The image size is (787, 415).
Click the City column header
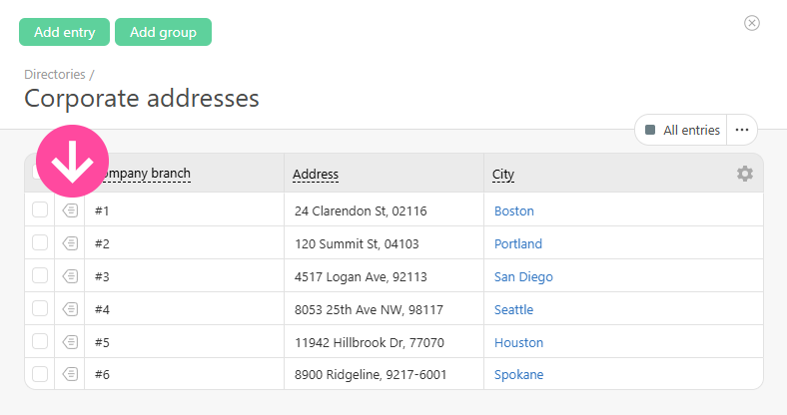pos(503,175)
